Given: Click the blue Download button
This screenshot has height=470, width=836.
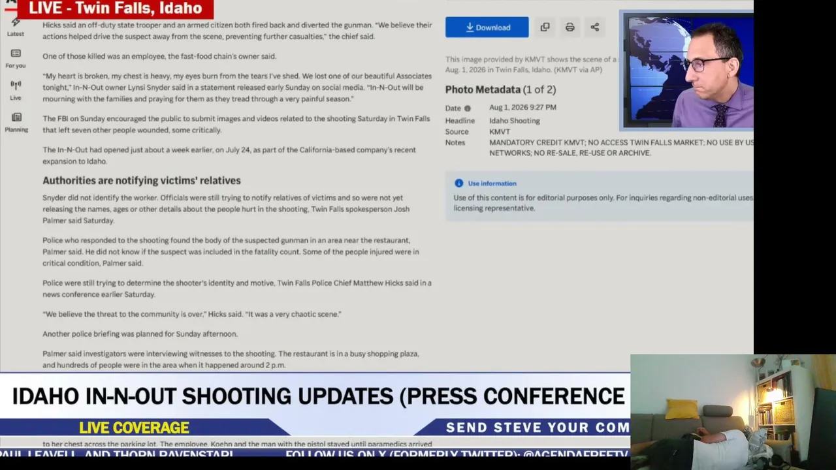Looking at the screenshot, I should [487, 27].
